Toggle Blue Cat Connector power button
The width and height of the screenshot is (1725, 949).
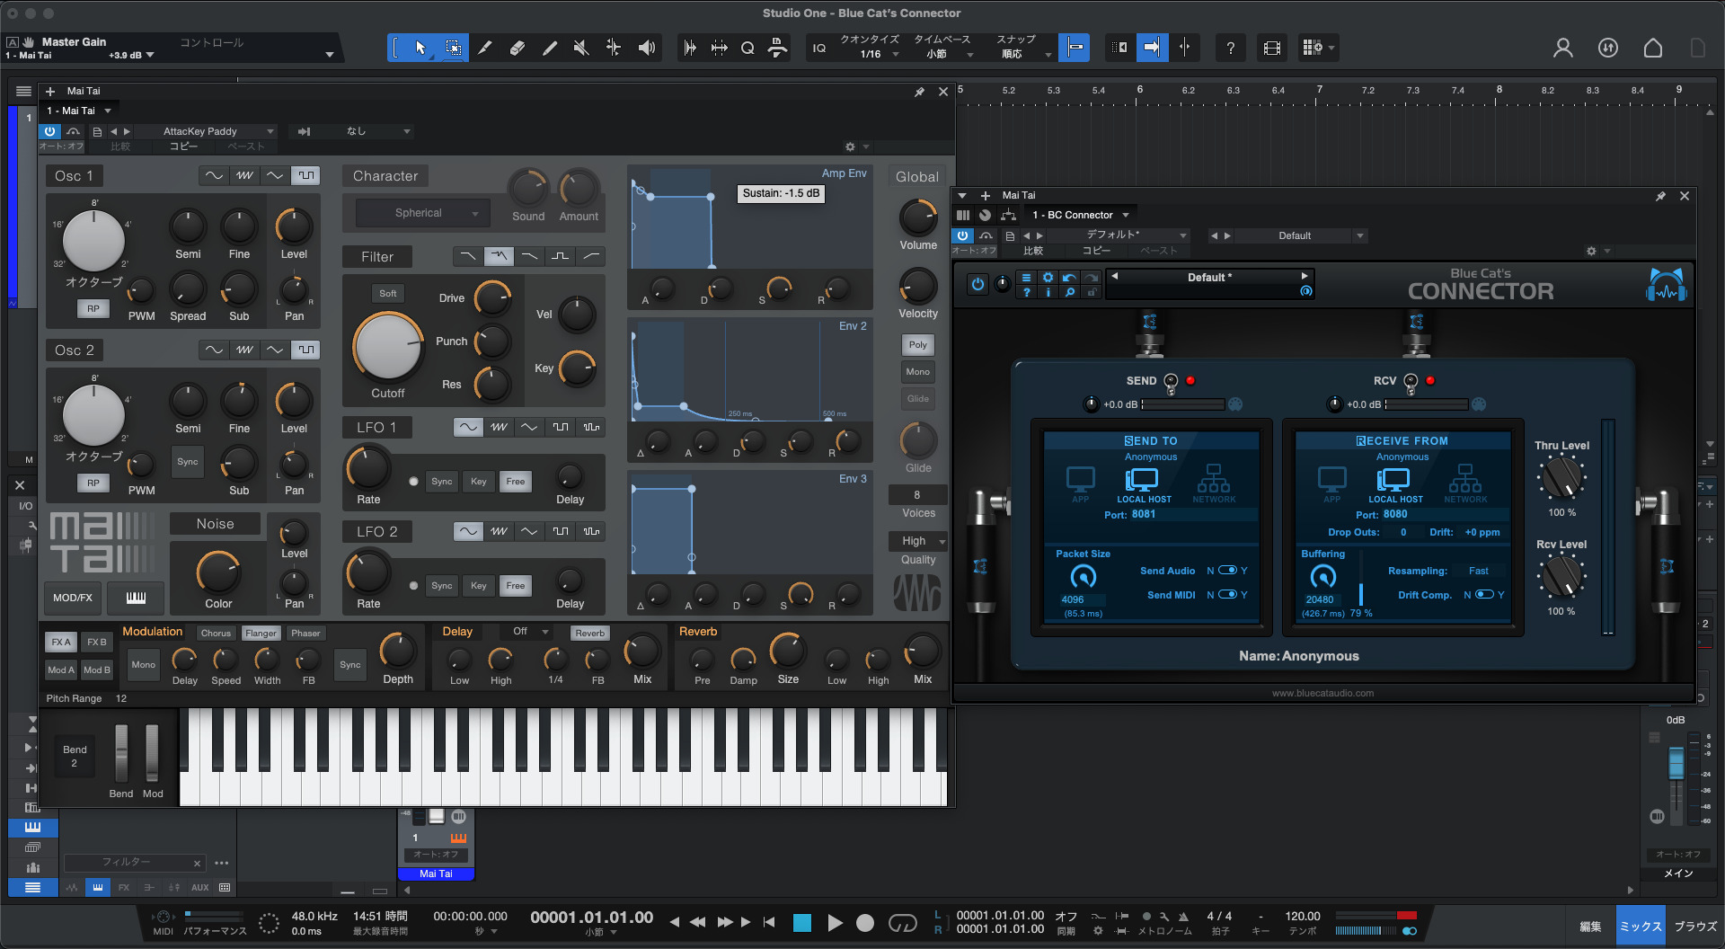pos(977,284)
